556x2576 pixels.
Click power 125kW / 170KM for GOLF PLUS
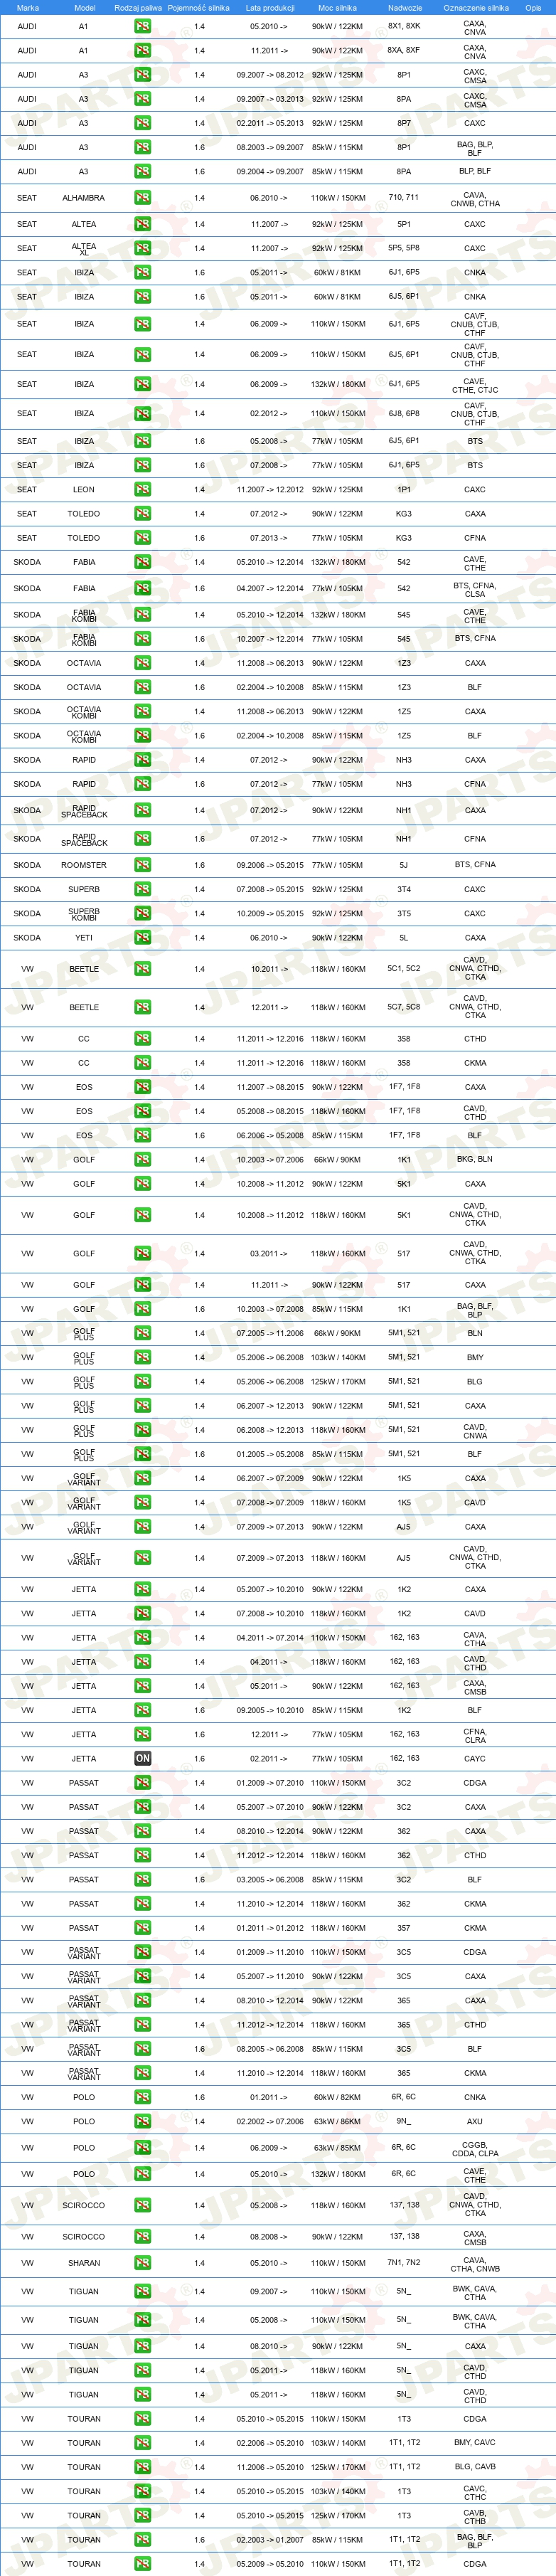tap(337, 1382)
